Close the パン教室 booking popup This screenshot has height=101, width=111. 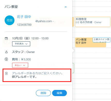pos(66,7)
